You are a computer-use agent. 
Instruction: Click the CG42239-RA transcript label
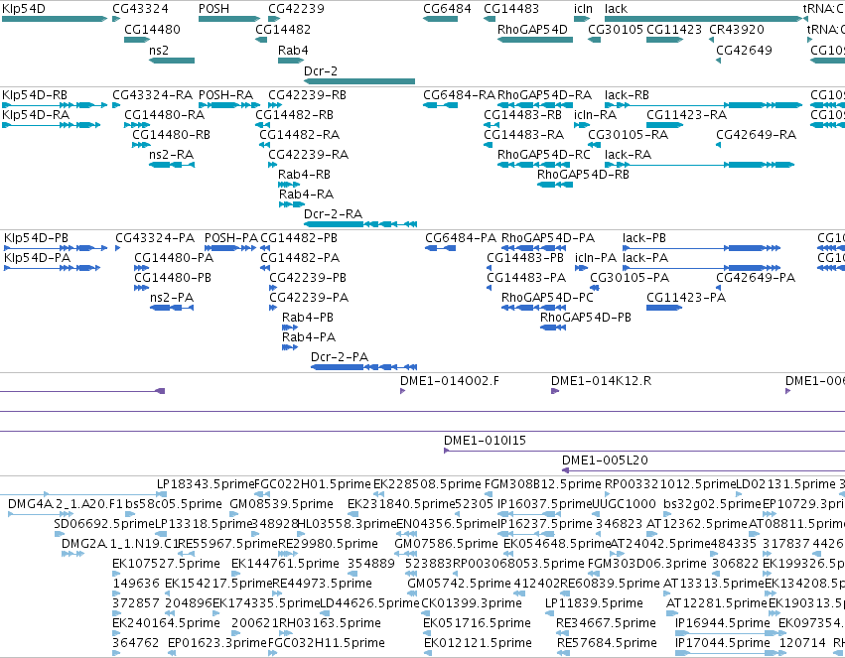pyautogui.click(x=309, y=155)
